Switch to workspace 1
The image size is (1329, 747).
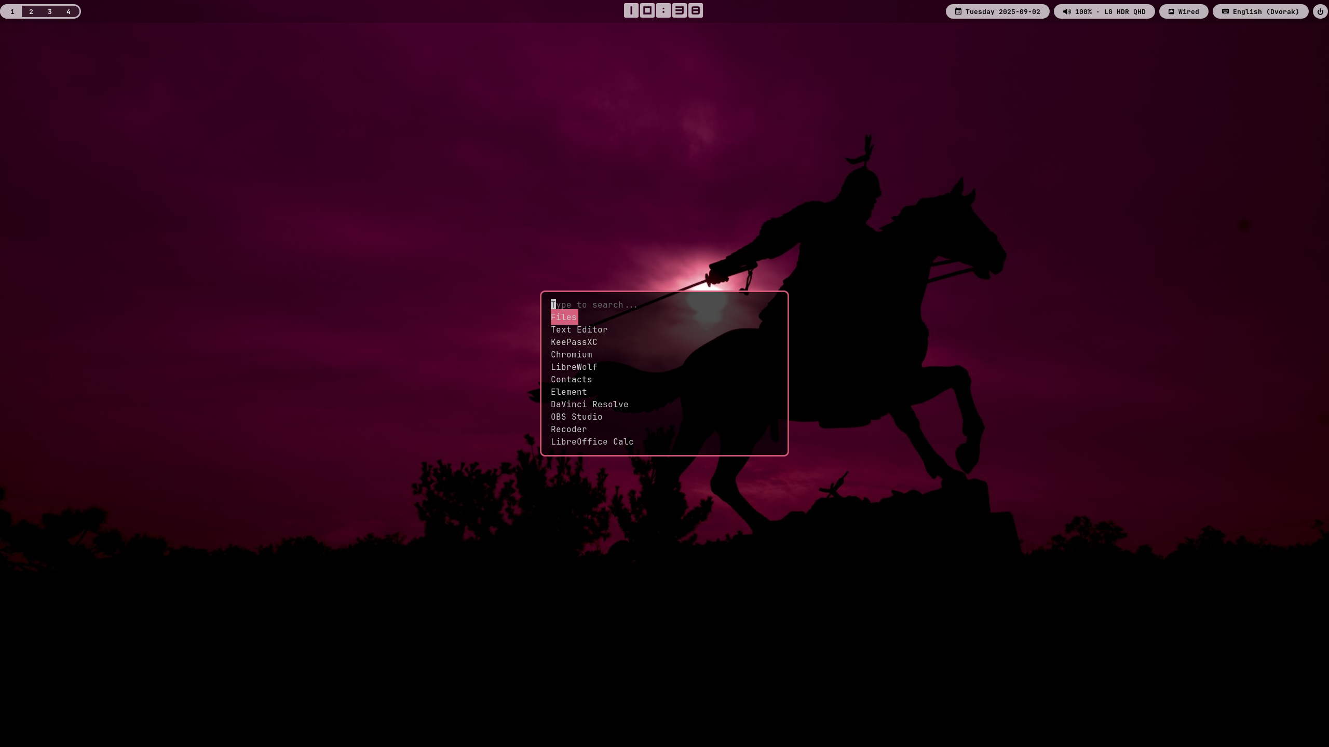coord(12,11)
